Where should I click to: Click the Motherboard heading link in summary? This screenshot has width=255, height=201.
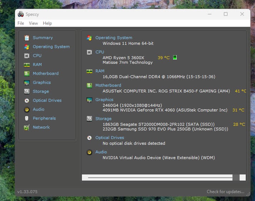(x=108, y=85)
